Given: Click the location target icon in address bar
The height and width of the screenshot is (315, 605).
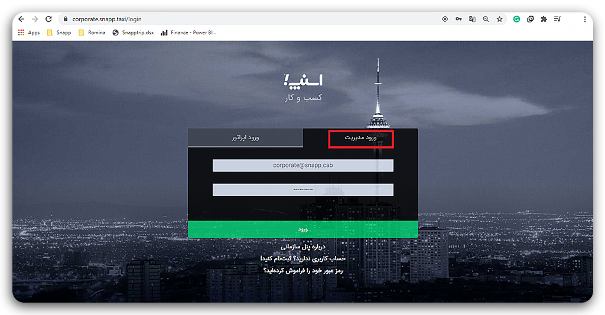Looking at the screenshot, I should (x=445, y=19).
